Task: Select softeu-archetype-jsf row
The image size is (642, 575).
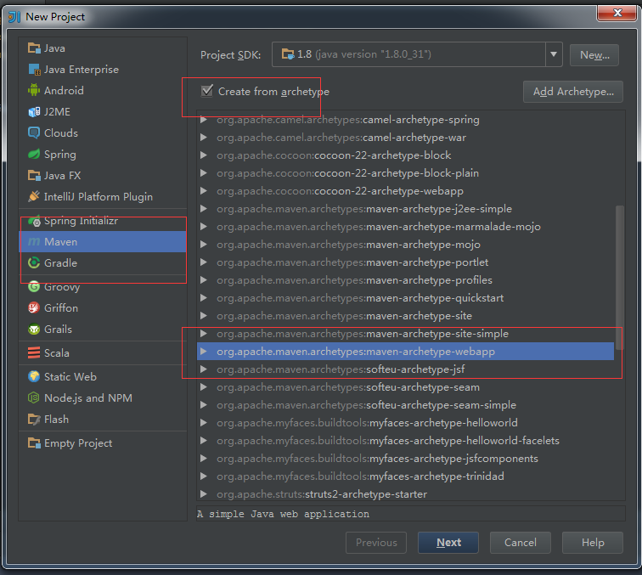Action: [x=405, y=369]
